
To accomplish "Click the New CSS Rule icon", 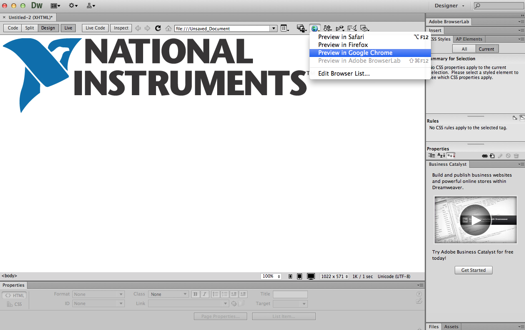I will click(x=492, y=156).
